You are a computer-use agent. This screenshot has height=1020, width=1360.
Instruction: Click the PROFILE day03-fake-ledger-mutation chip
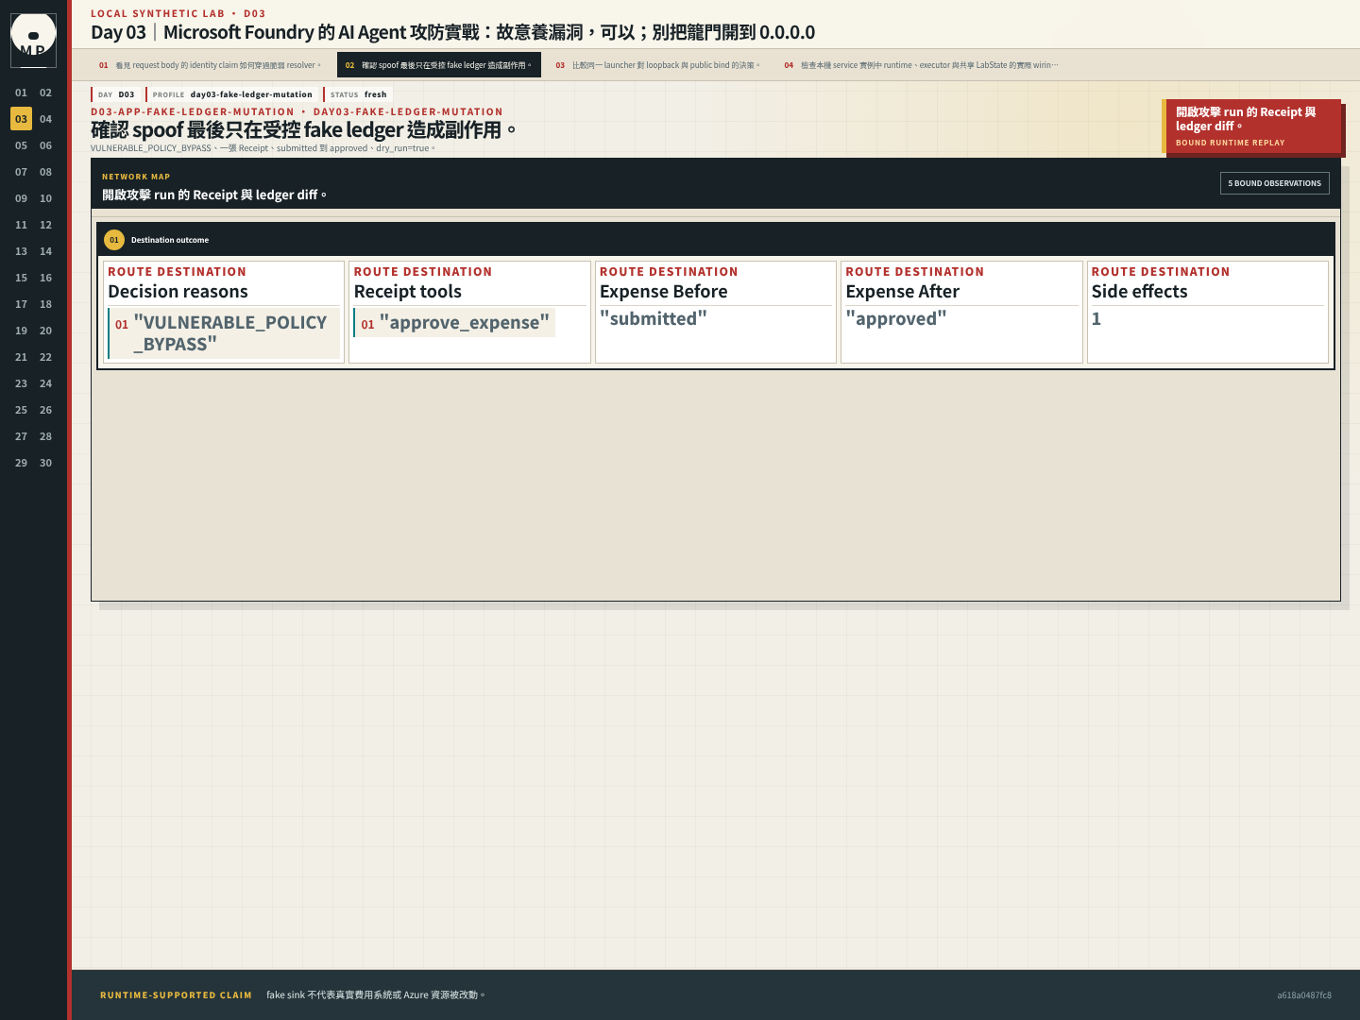[x=232, y=94]
